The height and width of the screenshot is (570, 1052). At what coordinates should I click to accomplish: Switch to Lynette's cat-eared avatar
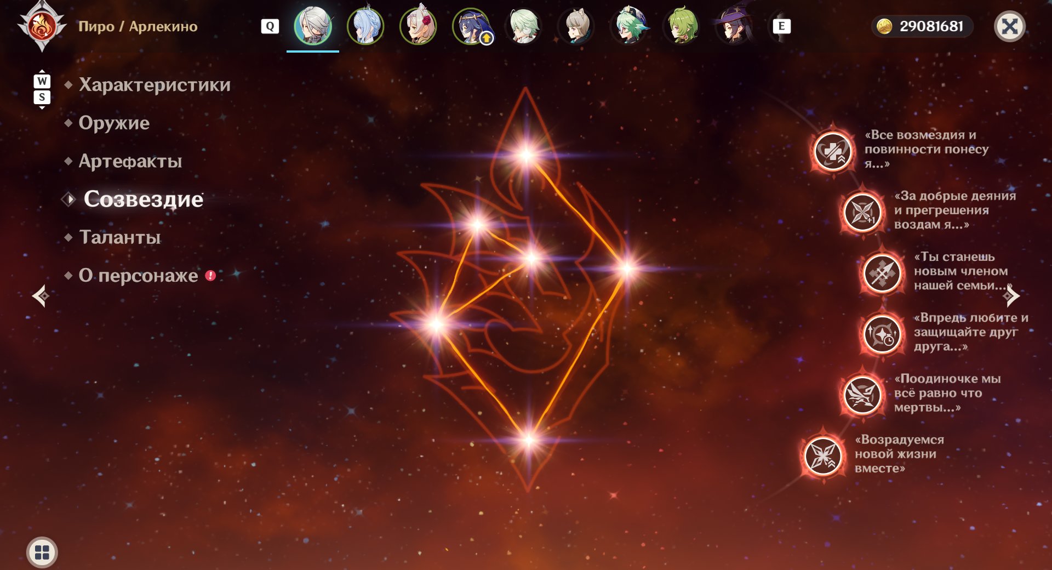coord(576,26)
